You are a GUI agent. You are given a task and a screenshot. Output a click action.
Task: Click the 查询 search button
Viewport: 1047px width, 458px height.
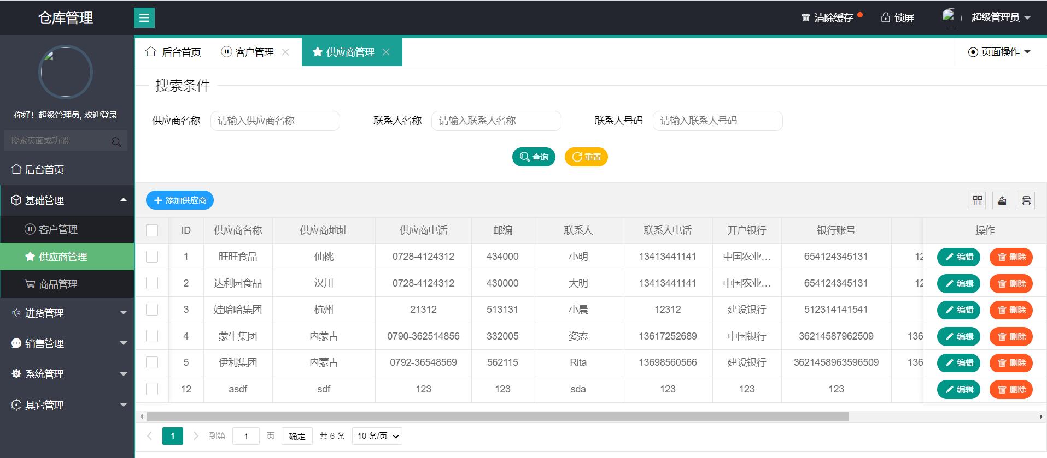pyautogui.click(x=534, y=157)
